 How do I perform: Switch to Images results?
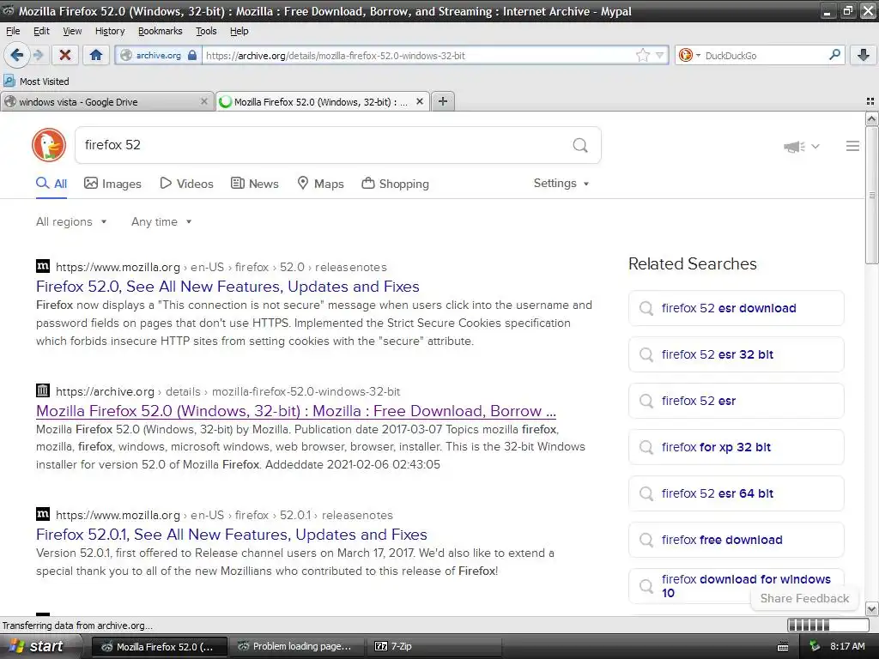112,184
